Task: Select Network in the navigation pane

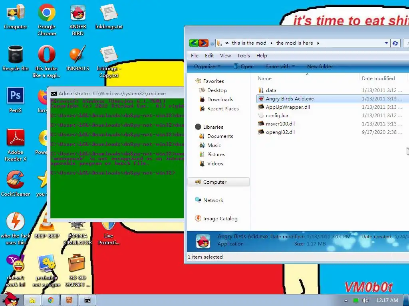Action: 209,200
